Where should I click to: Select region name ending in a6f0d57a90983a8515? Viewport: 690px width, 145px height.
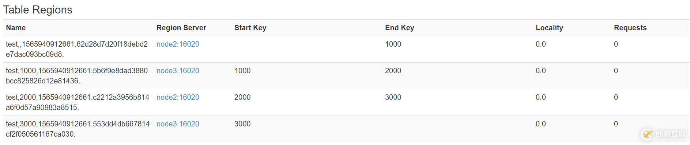pos(78,102)
